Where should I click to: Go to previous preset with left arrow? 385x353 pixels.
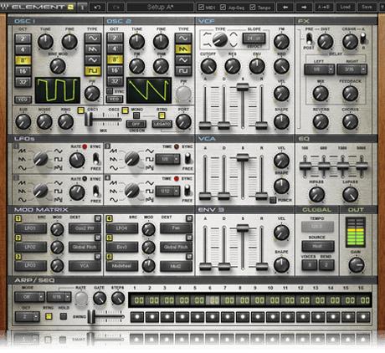coord(285,8)
